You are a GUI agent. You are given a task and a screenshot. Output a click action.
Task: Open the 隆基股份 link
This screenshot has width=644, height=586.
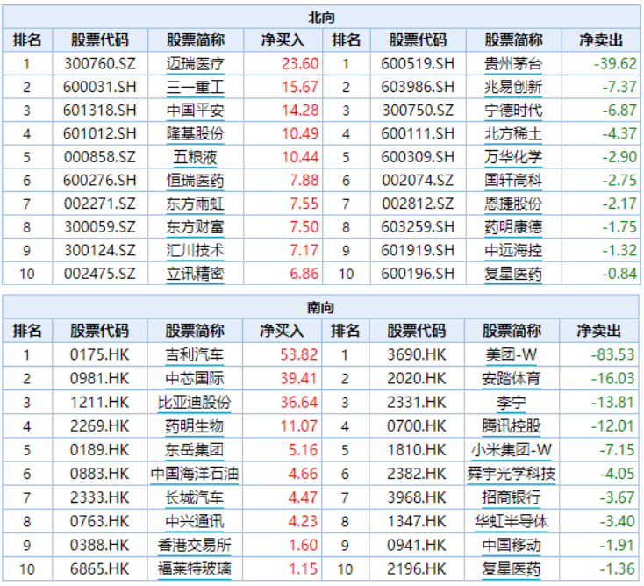pos(195,134)
